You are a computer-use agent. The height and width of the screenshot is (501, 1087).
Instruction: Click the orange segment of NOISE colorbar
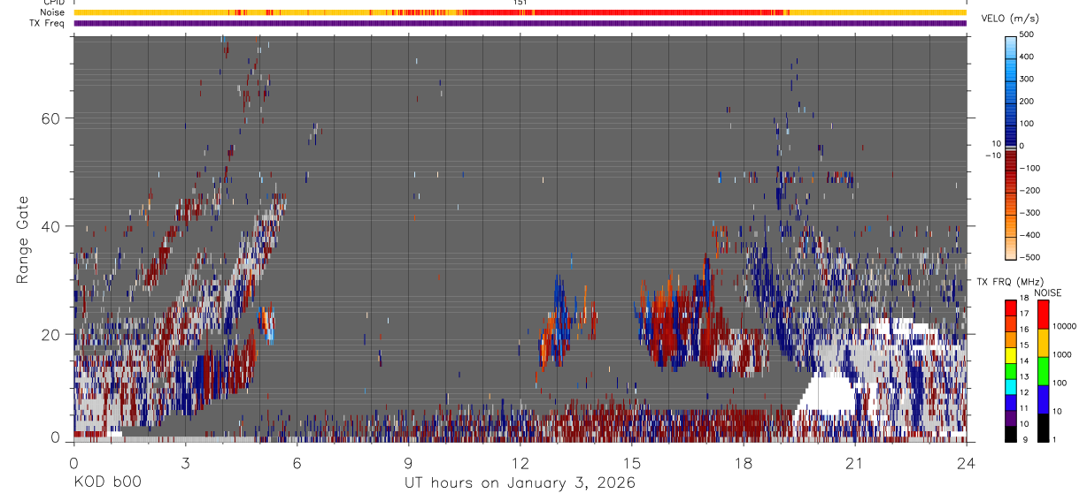(1044, 342)
